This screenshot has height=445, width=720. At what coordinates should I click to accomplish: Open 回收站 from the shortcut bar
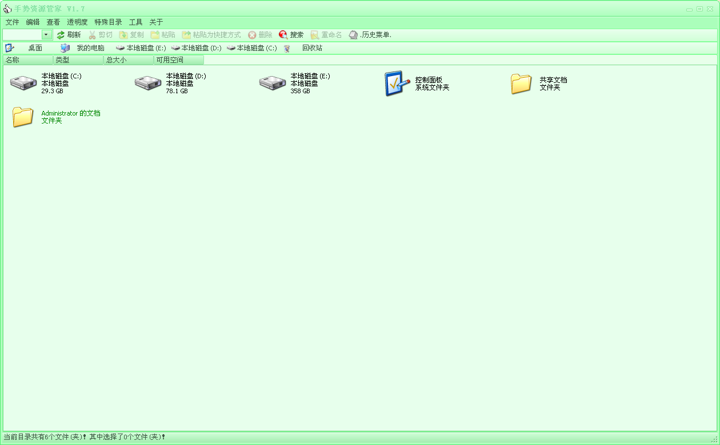click(303, 48)
